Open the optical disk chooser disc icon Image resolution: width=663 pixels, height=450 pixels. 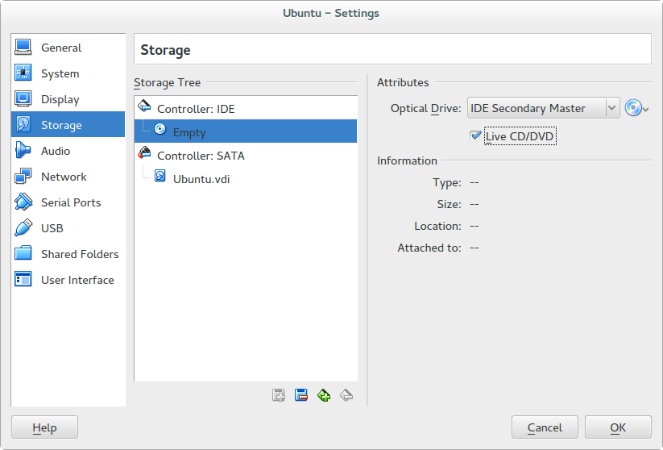tap(633, 108)
